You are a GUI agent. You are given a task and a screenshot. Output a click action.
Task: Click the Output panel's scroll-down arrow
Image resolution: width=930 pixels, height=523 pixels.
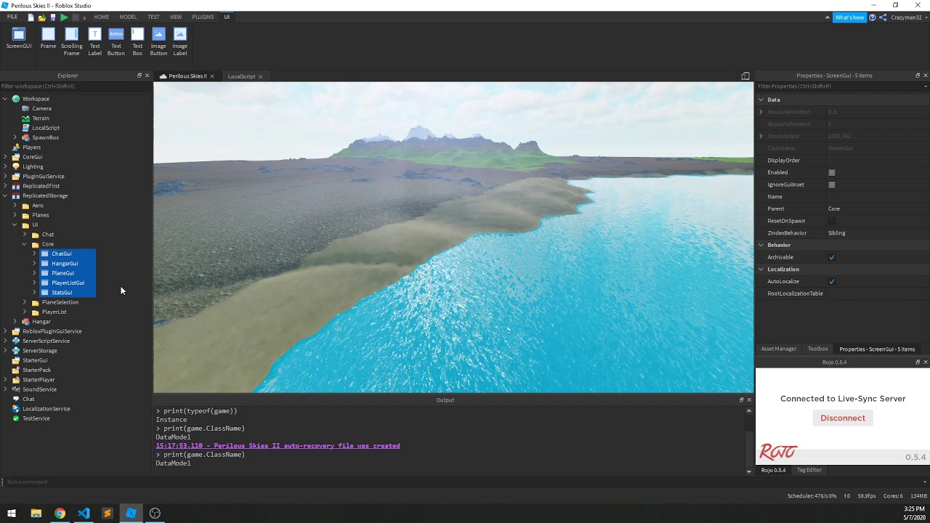(749, 471)
